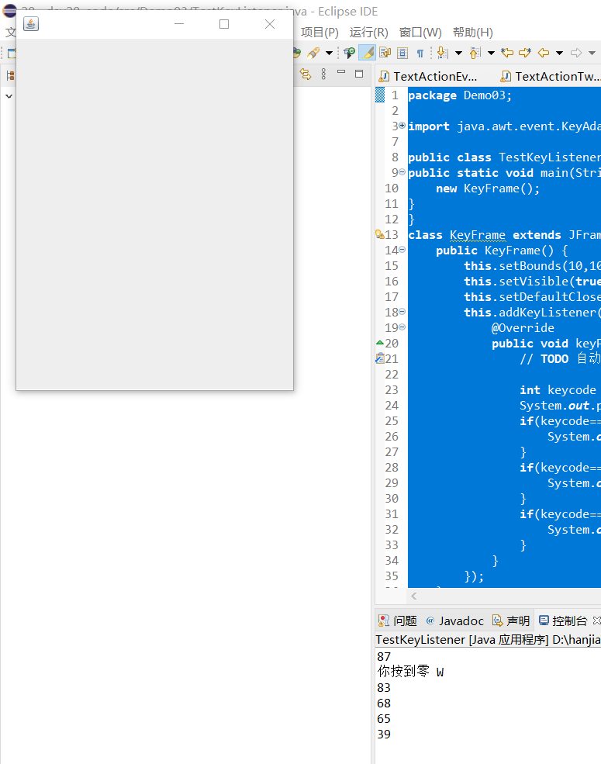
Task: Switch to the TextActionEv... editor tab
Action: (x=429, y=77)
